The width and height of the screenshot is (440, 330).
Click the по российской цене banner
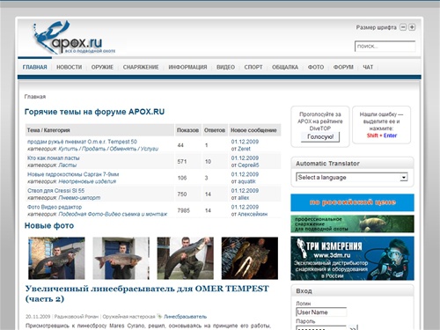click(x=352, y=202)
